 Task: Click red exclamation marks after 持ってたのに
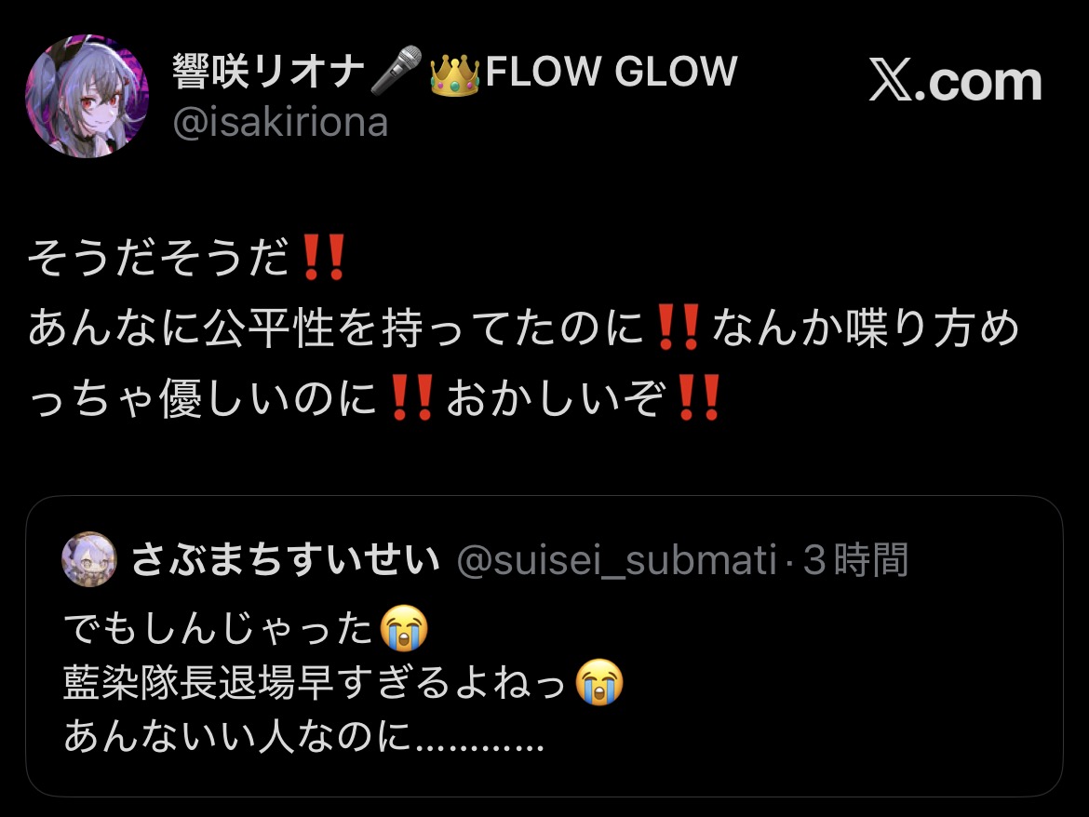pos(678,327)
